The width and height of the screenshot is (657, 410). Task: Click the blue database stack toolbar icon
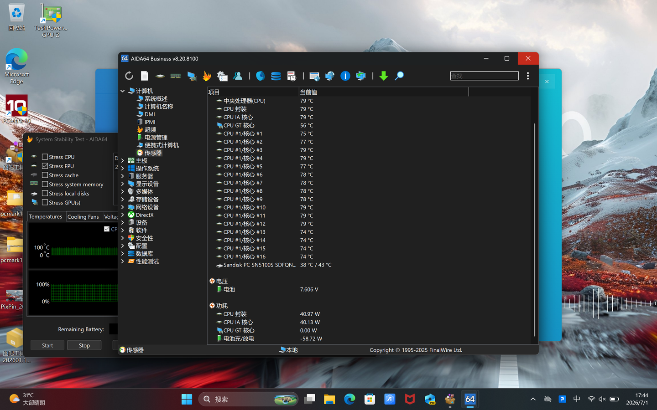(276, 76)
